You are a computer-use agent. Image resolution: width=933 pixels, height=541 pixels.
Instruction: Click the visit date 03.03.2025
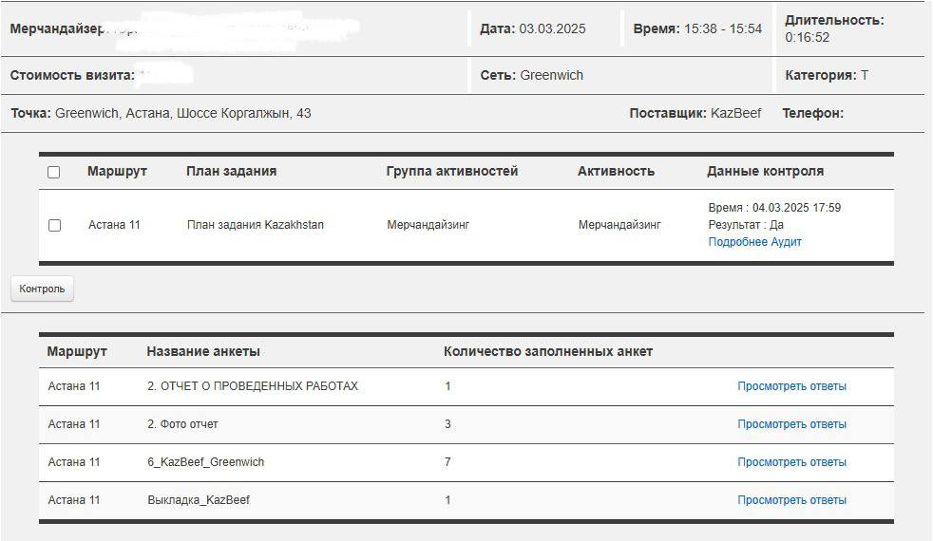pyautogui.click(x=552, y=28)
